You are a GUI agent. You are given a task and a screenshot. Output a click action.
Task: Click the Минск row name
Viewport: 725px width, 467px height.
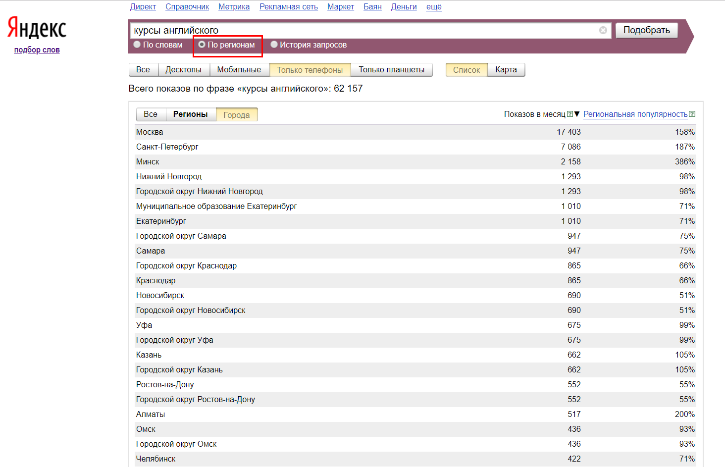(x=148, y=161)
